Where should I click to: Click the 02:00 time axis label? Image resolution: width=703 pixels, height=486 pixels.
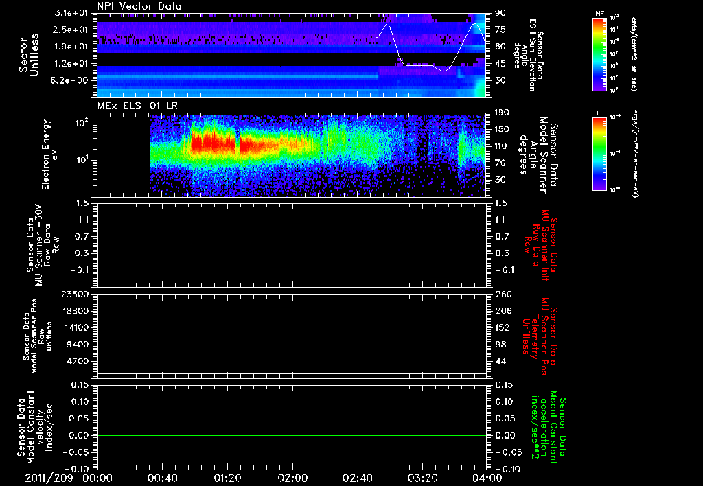(292, 478)
